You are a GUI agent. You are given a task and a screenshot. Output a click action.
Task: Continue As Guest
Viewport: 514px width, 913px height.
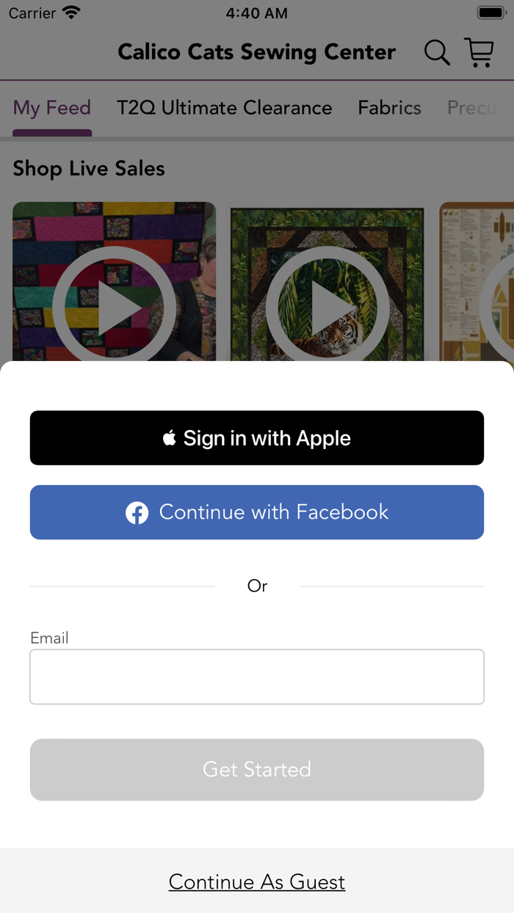[257, 881]
